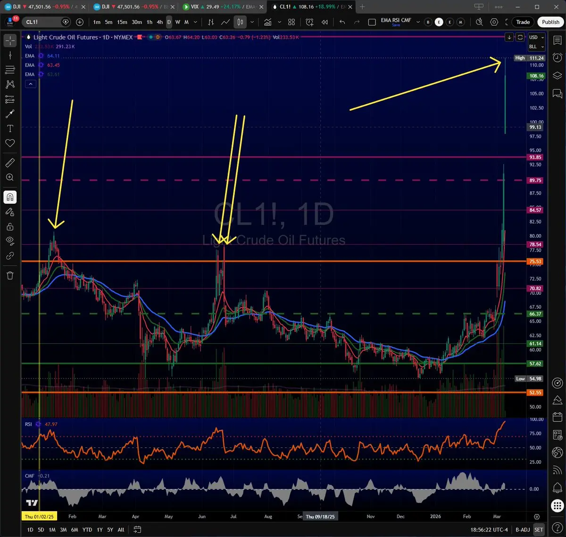Open the go to date calendar
The image size is (566, 537).
pos(136,529)
